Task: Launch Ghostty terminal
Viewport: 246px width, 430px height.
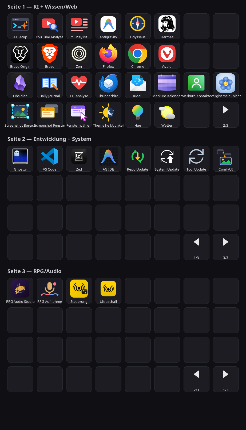Action: click(x=20, y=159)
